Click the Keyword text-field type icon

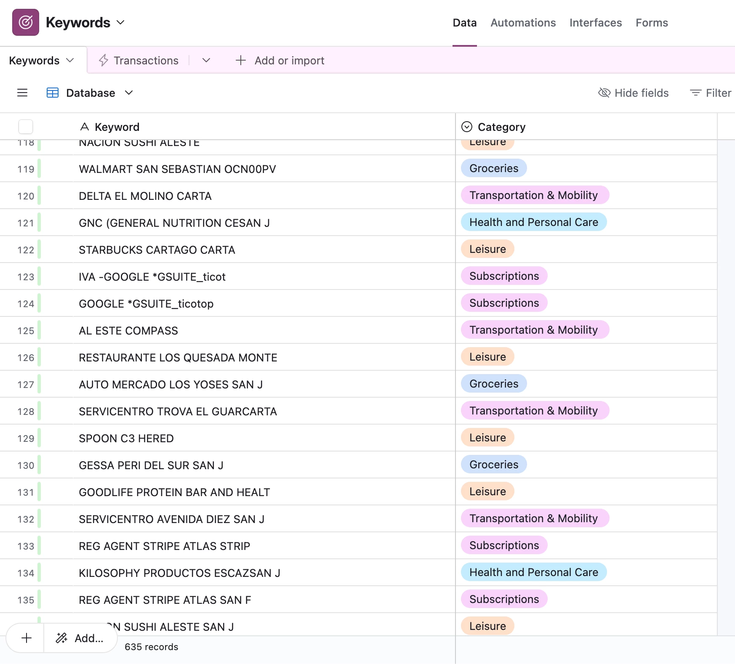(85, 127)
